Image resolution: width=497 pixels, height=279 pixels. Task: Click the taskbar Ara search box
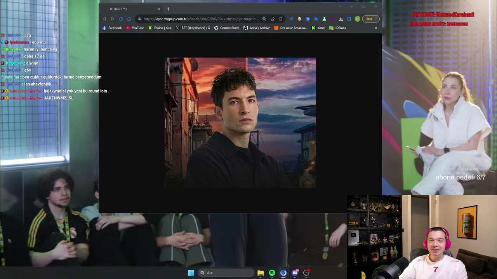226,273
